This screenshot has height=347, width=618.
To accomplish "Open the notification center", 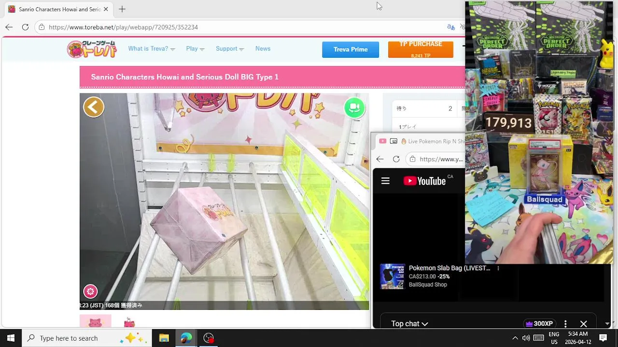I will pos(603,338).
